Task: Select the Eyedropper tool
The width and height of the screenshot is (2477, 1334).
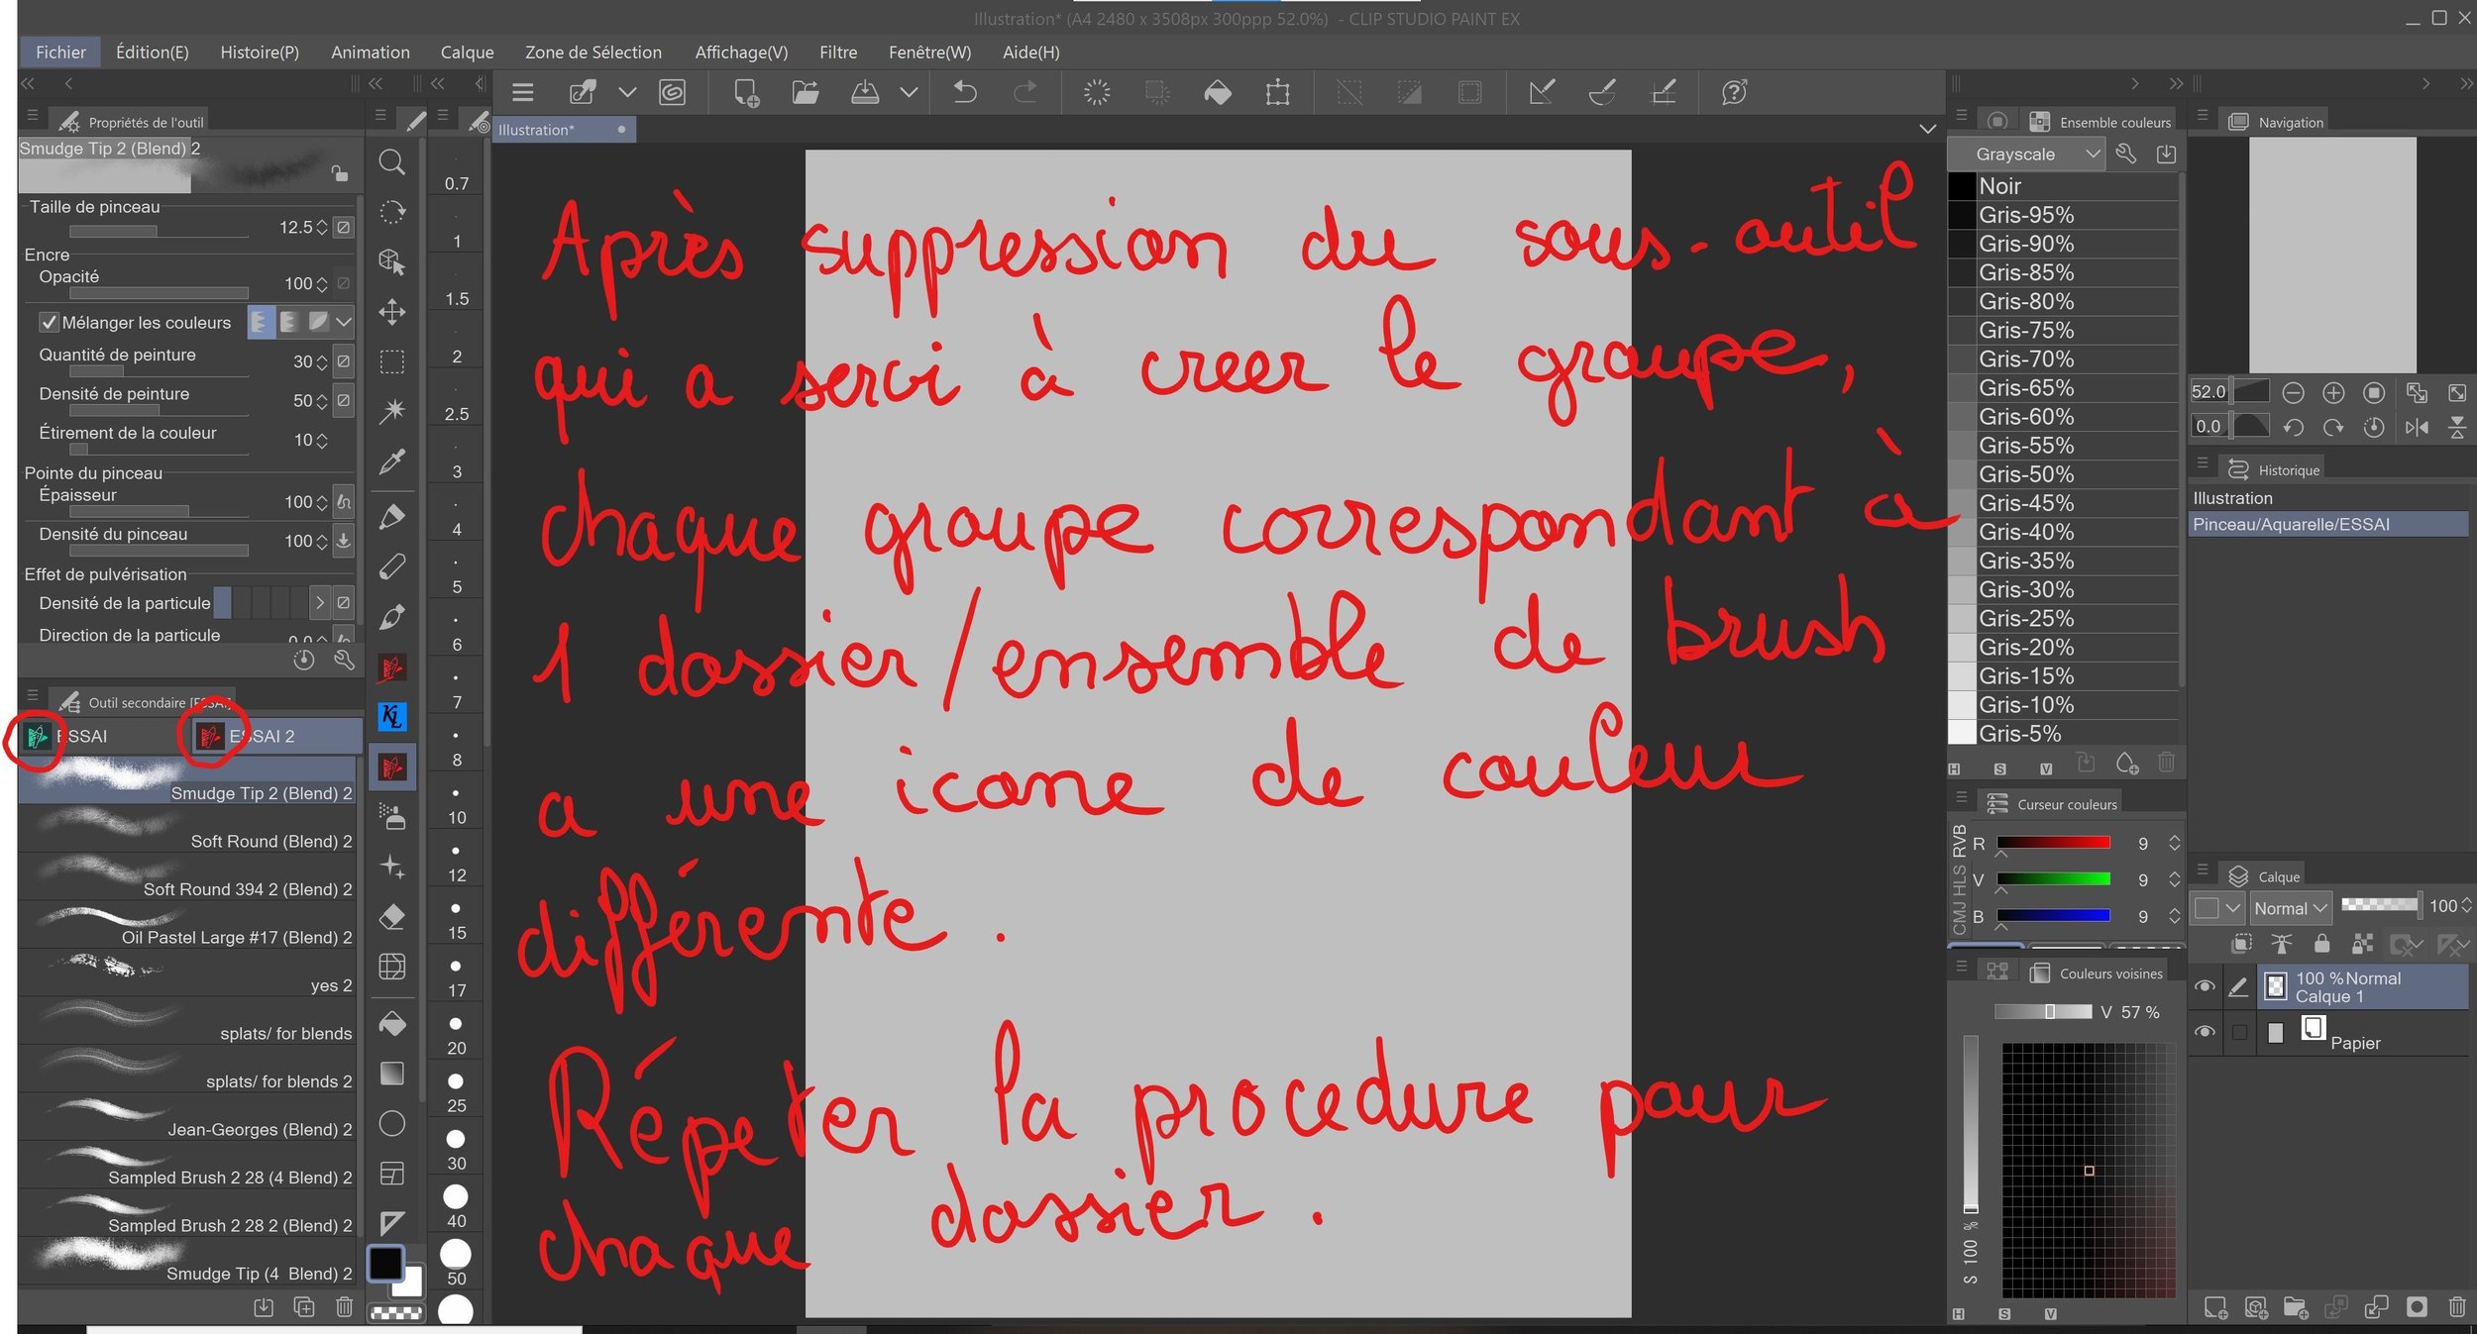Action: click(x=392, y=462)
